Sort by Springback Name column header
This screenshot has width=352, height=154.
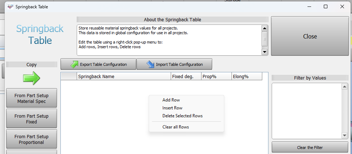[124, 77]
